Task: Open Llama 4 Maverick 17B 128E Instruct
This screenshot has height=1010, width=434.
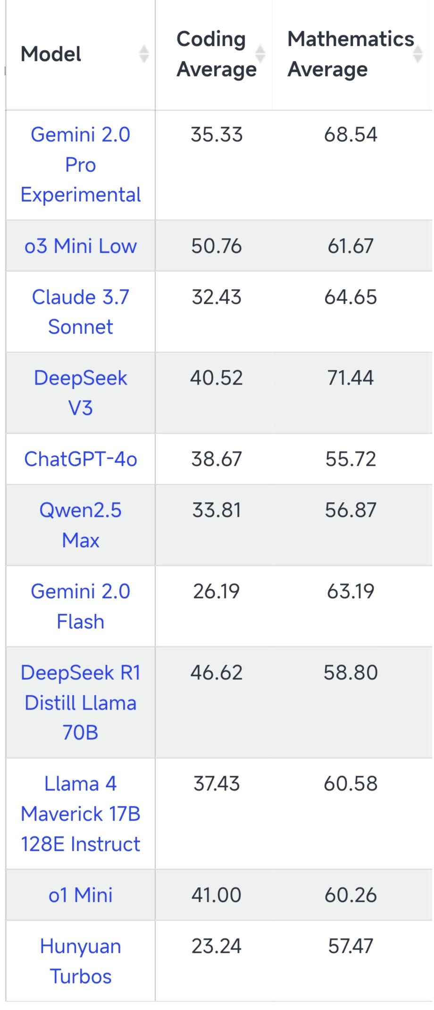Action: click(x=81, y=814)
